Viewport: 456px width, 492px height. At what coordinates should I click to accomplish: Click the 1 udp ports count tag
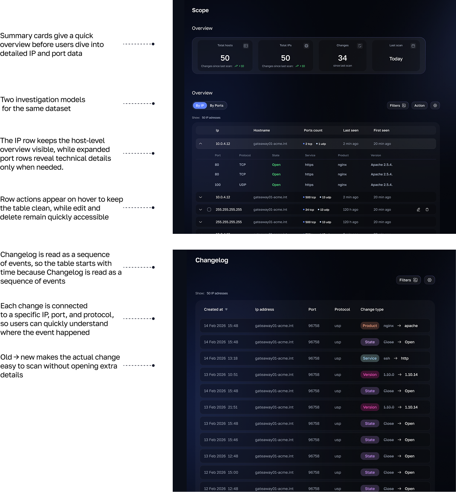coord(321,144)
